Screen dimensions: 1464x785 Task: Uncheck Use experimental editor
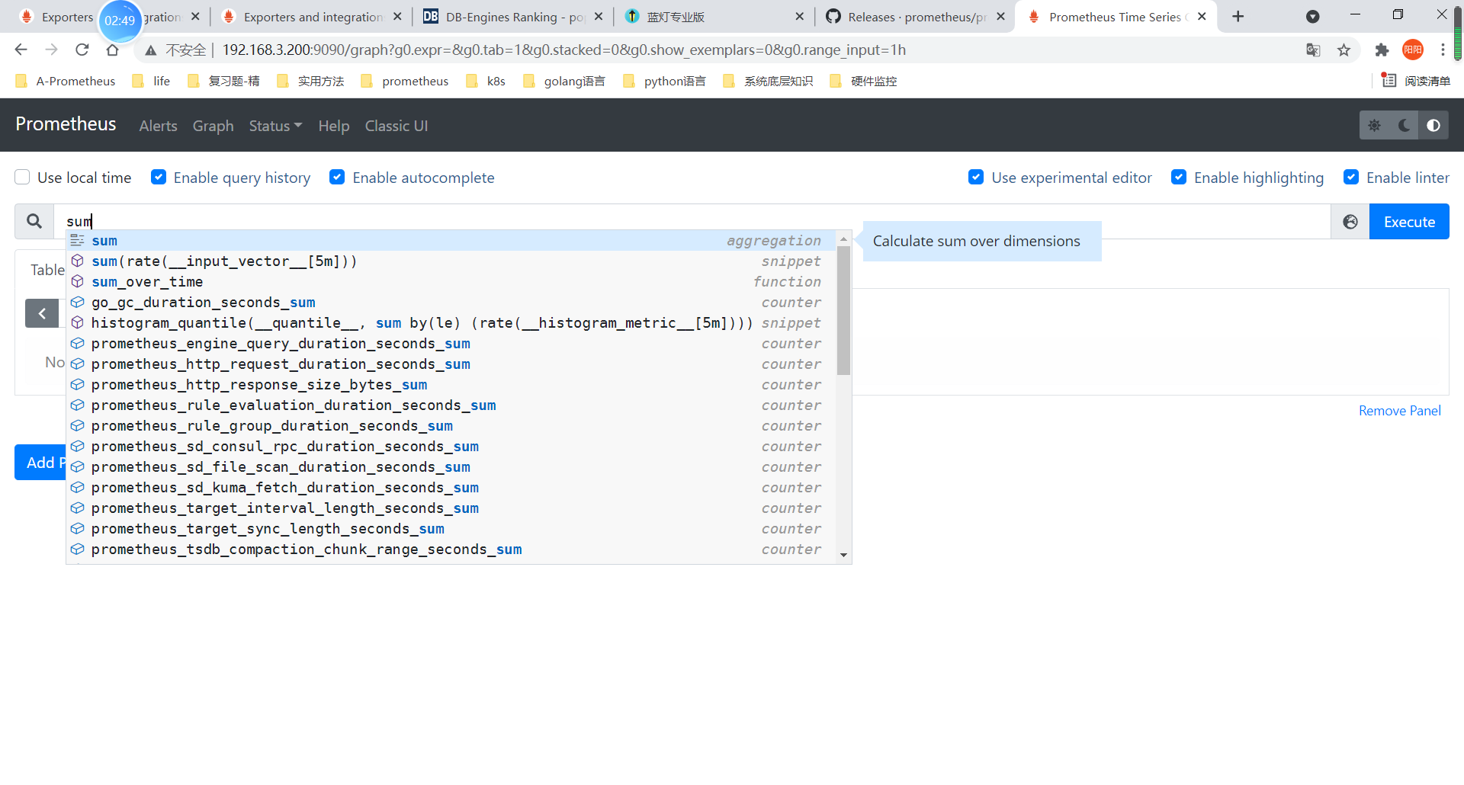pyautogui.click(x=976, y=178)
